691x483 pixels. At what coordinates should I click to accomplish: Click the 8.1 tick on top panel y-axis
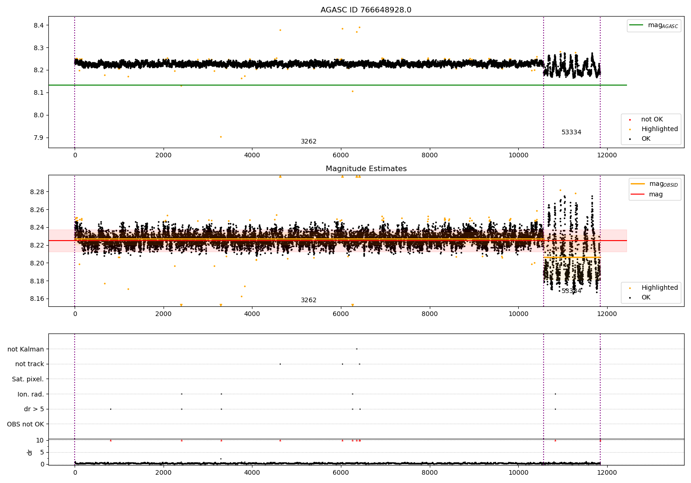click(39, 93)
